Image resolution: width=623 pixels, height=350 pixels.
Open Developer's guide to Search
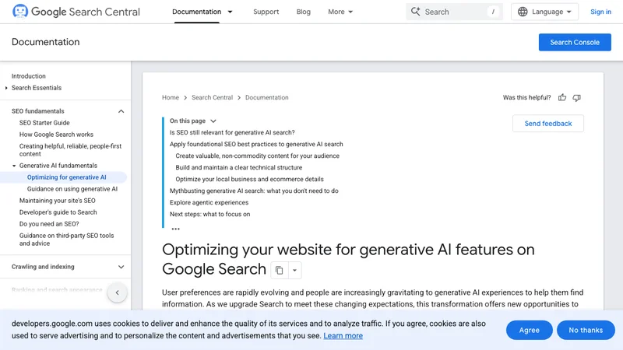point(58,212)
